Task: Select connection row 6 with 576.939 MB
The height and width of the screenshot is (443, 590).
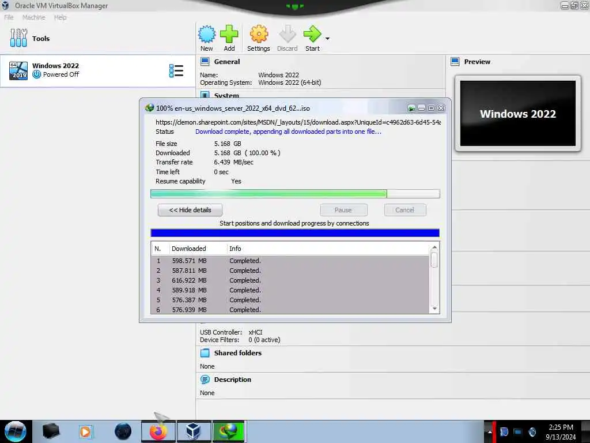Action: click(290, 310)
